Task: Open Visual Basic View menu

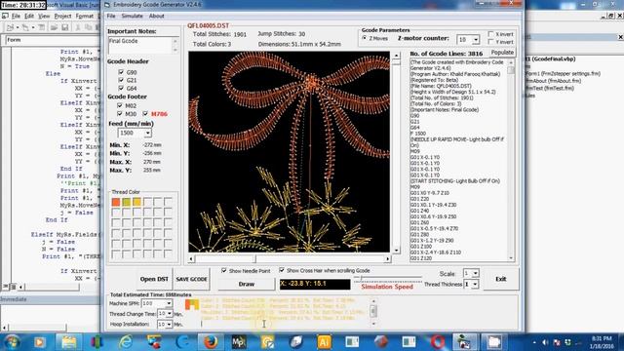Action: click(x=44, y=16)
